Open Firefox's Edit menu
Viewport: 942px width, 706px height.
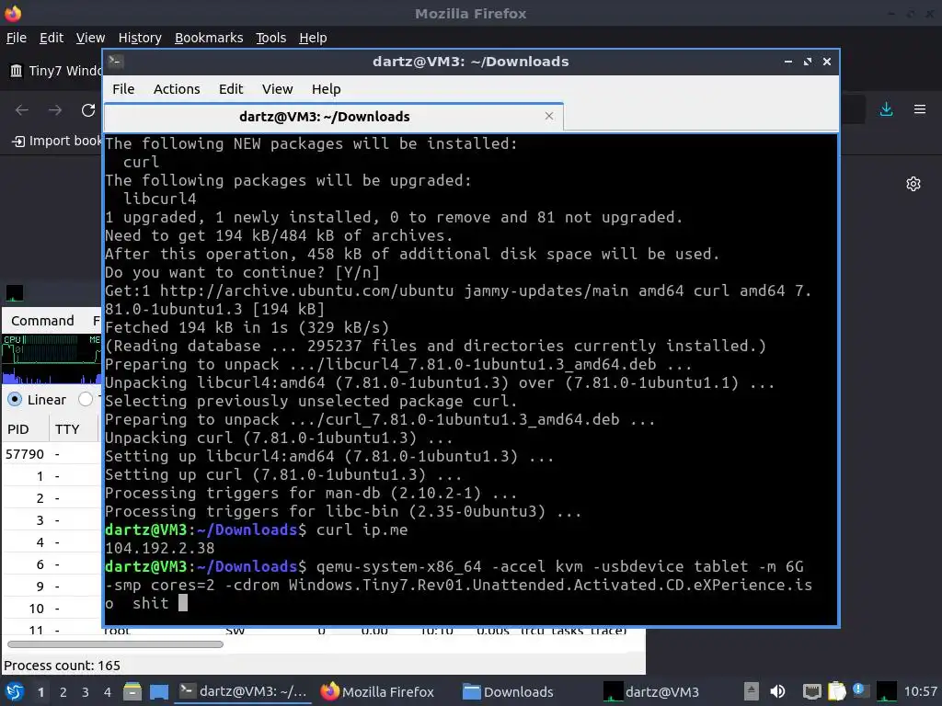(52, 38)
